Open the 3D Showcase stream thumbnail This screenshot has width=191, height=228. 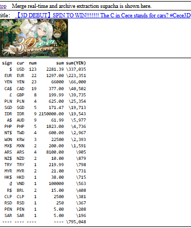[x=34, y=38]
